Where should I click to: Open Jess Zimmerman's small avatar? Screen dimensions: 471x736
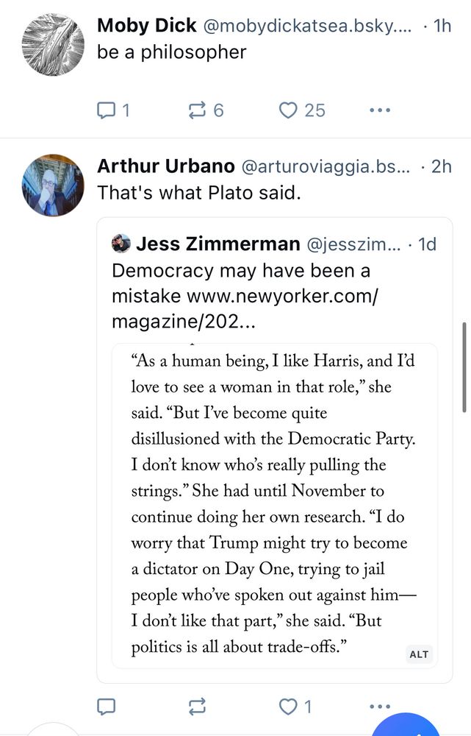[x=121, y=244]
